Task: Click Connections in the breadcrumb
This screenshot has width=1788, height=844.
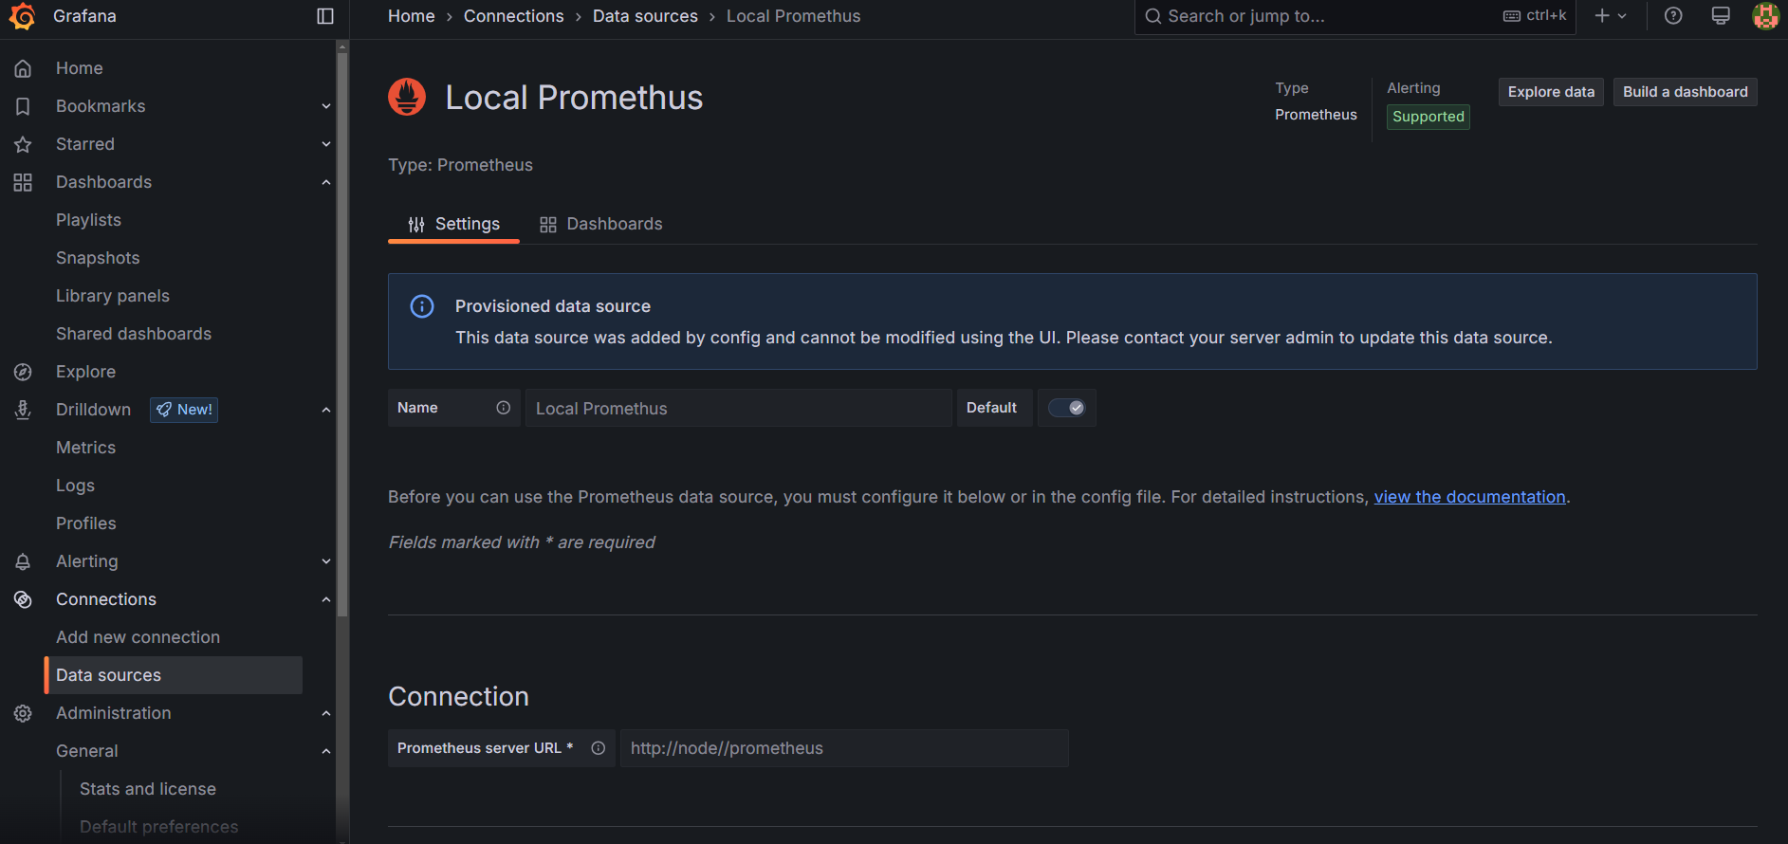Action: (513, 16)
